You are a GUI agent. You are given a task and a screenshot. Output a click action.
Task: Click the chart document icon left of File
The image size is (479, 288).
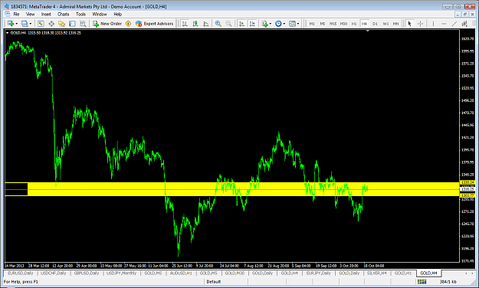coord(8,14)
